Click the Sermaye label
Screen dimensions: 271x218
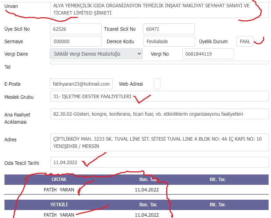[14, 41]
